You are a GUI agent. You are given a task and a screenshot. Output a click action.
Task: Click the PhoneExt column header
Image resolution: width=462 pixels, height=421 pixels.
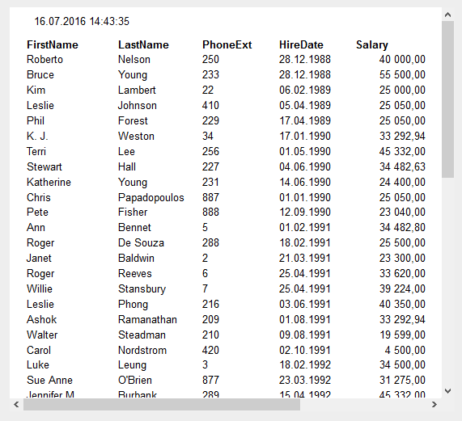click(227, 44)
